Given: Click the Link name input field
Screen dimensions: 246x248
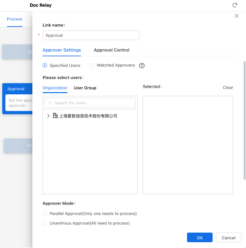Looking at the screenshot, I should (91, 35).
